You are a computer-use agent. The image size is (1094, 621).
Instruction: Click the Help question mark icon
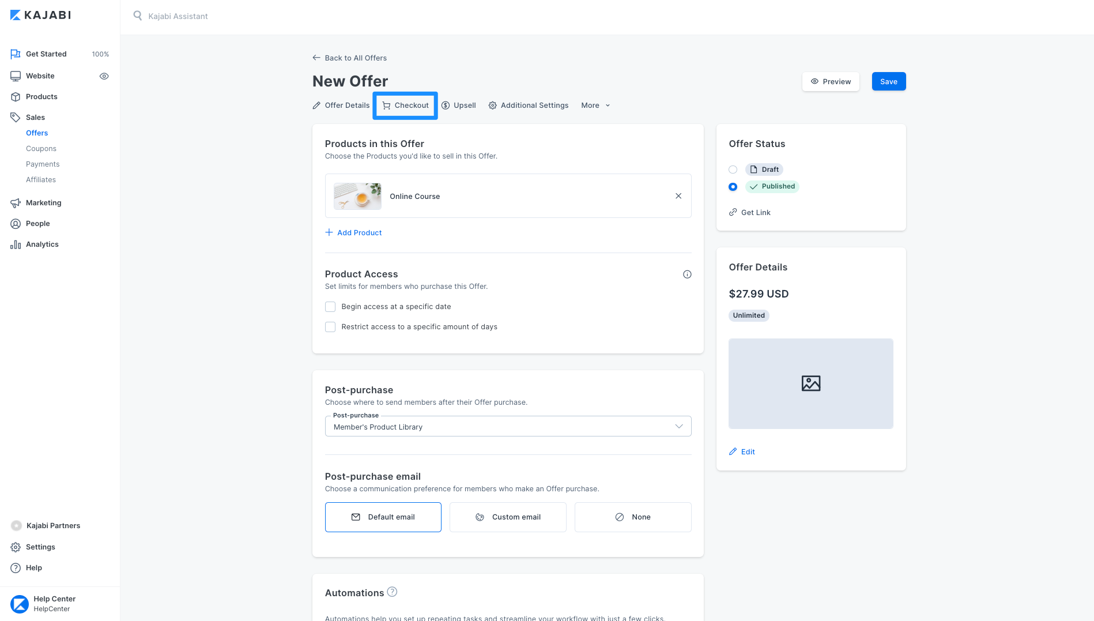coord(16,568)
